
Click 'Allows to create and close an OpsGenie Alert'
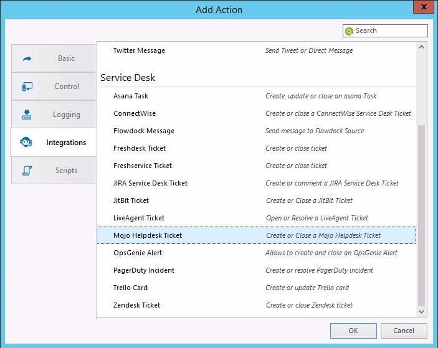(x=331, y=253)
